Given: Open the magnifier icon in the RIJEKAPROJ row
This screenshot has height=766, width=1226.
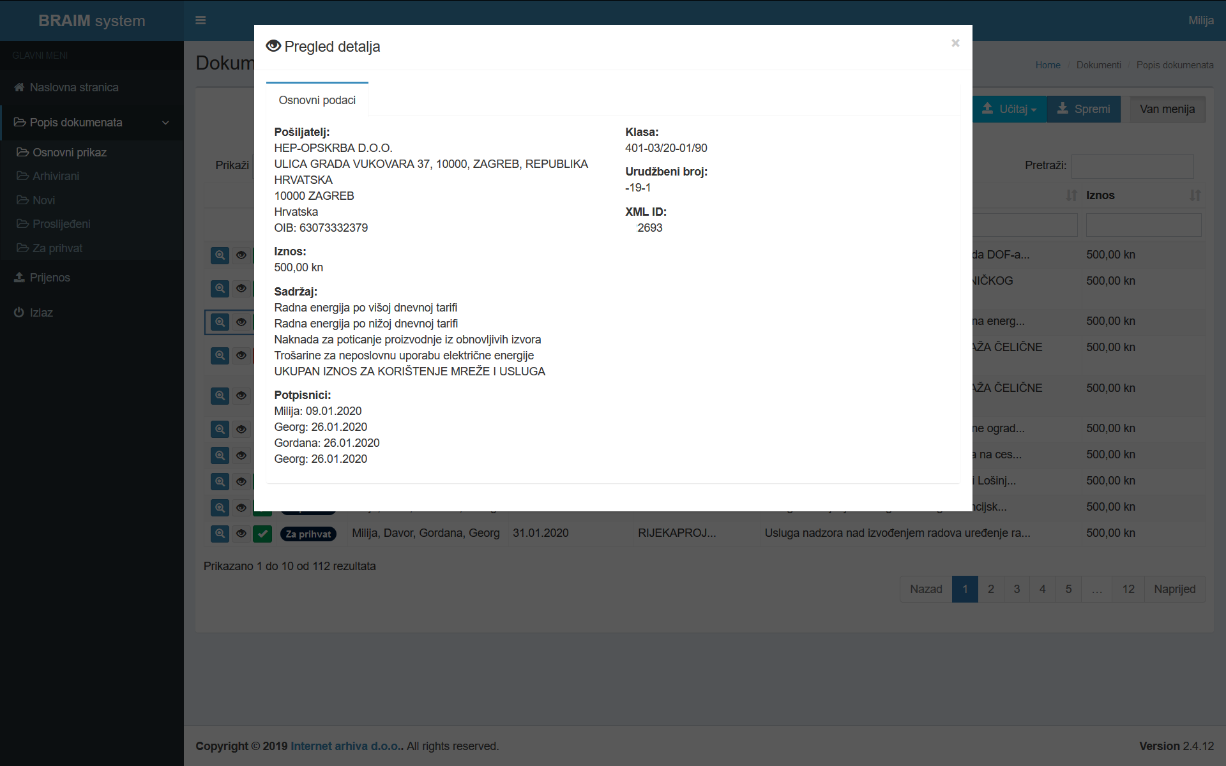Looking at the screenshot, I should coord(220,534).
